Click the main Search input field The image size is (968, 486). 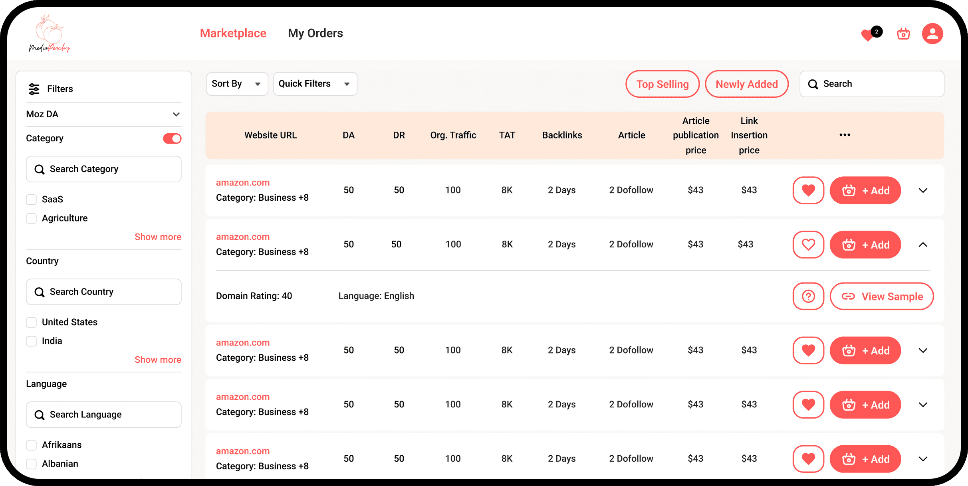point(872,84)
